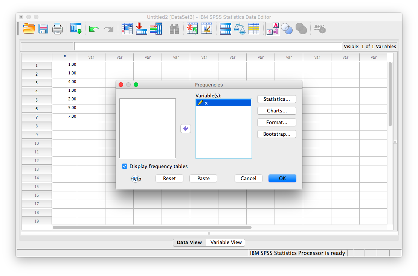Zoom the Frequencies dialog with green button
The image size is (418, 276).
tap(136, 85)
